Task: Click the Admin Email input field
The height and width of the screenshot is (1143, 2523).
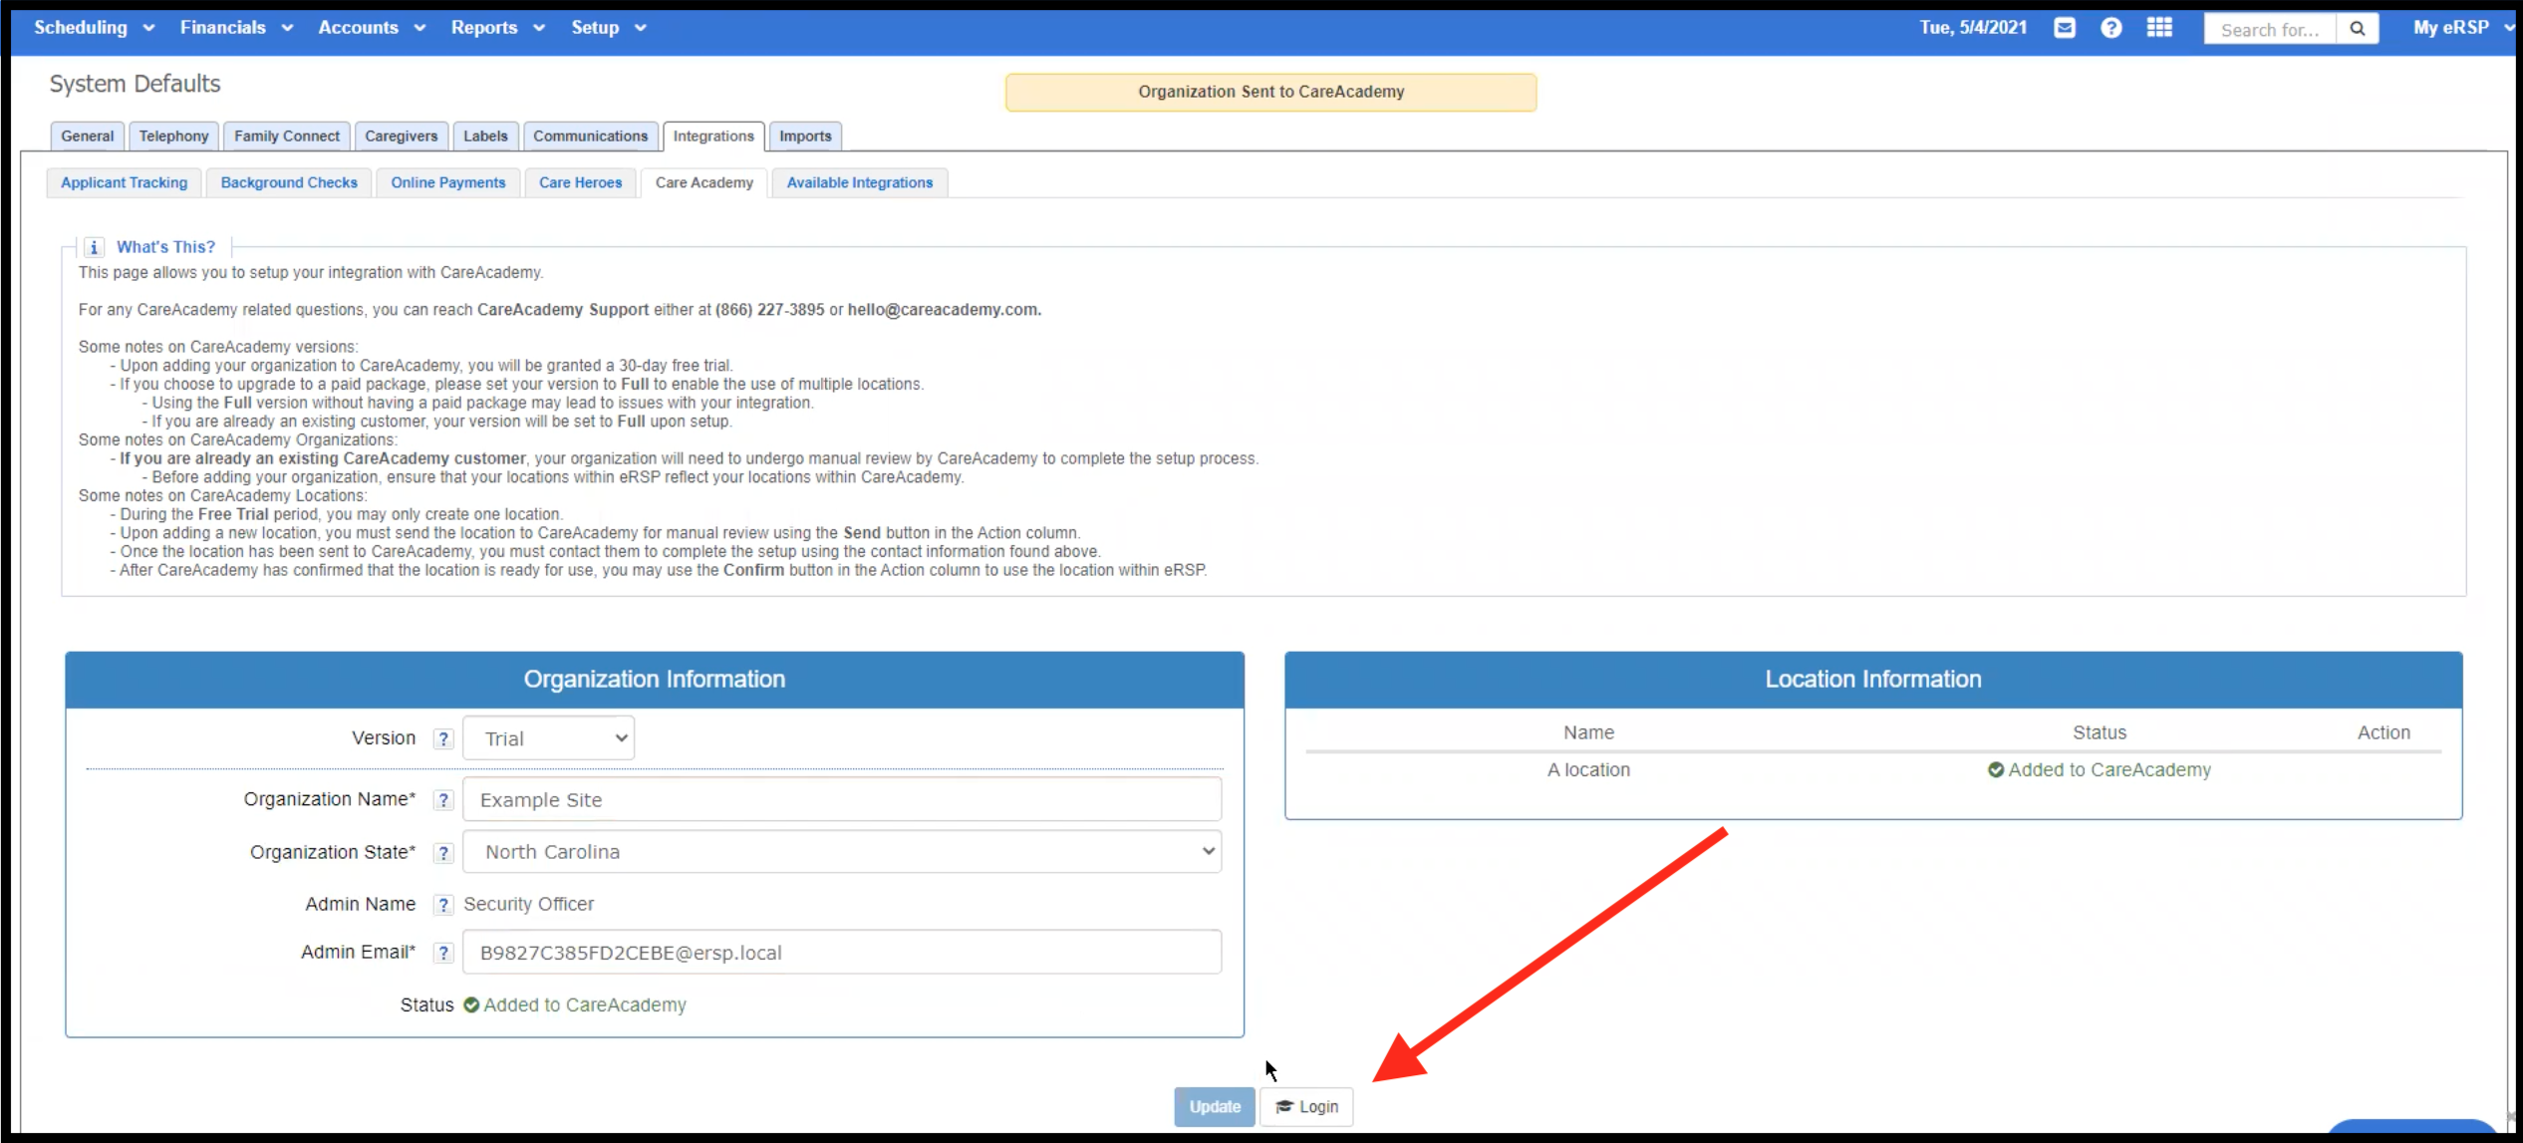Action: point(842,952)
